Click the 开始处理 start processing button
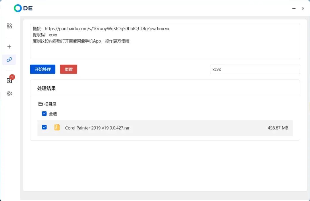The width and height of the screenshot is (310, 201). coord(43,69)
